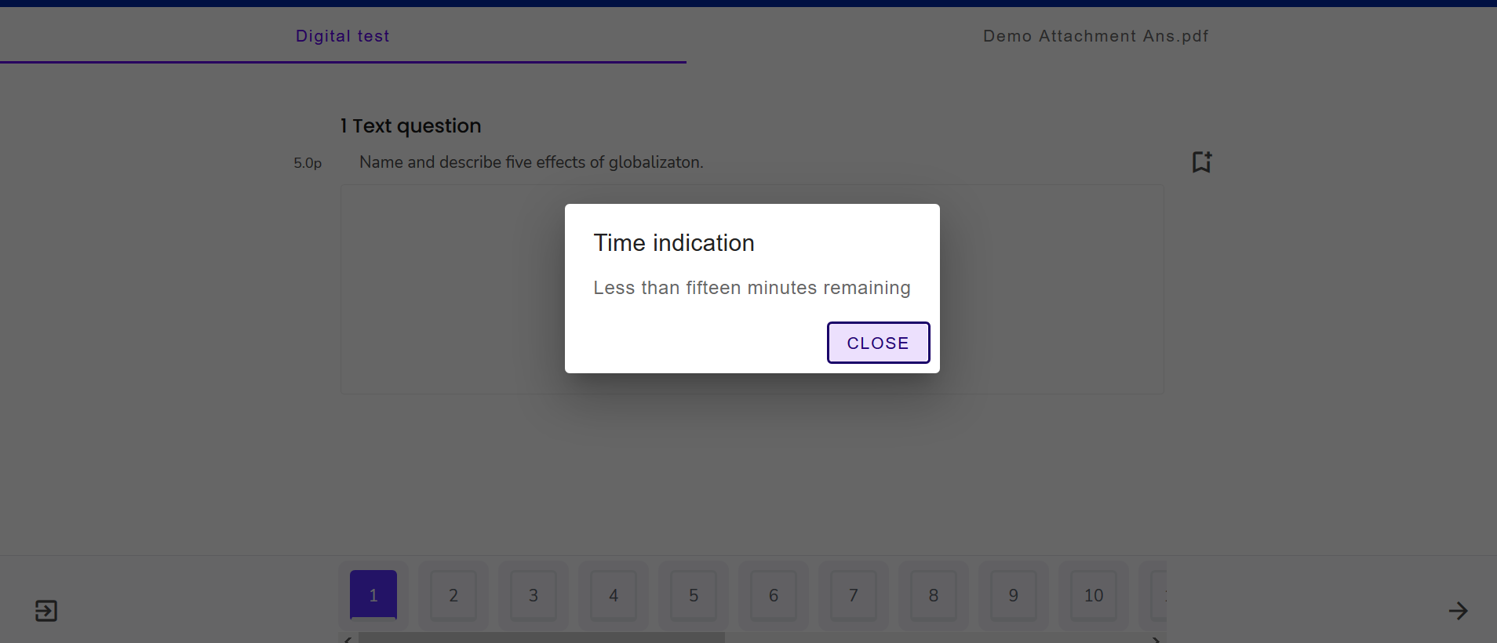Jump to question 2
Image resolution: width=1497 pixels, height=643 pixels.
click(x=453, y=595)
